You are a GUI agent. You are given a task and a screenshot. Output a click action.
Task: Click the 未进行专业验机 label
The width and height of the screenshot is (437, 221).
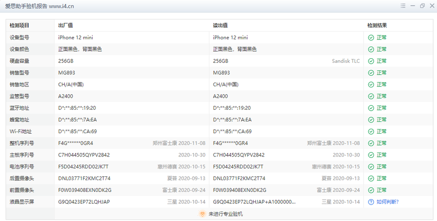[x=225, y=214]
